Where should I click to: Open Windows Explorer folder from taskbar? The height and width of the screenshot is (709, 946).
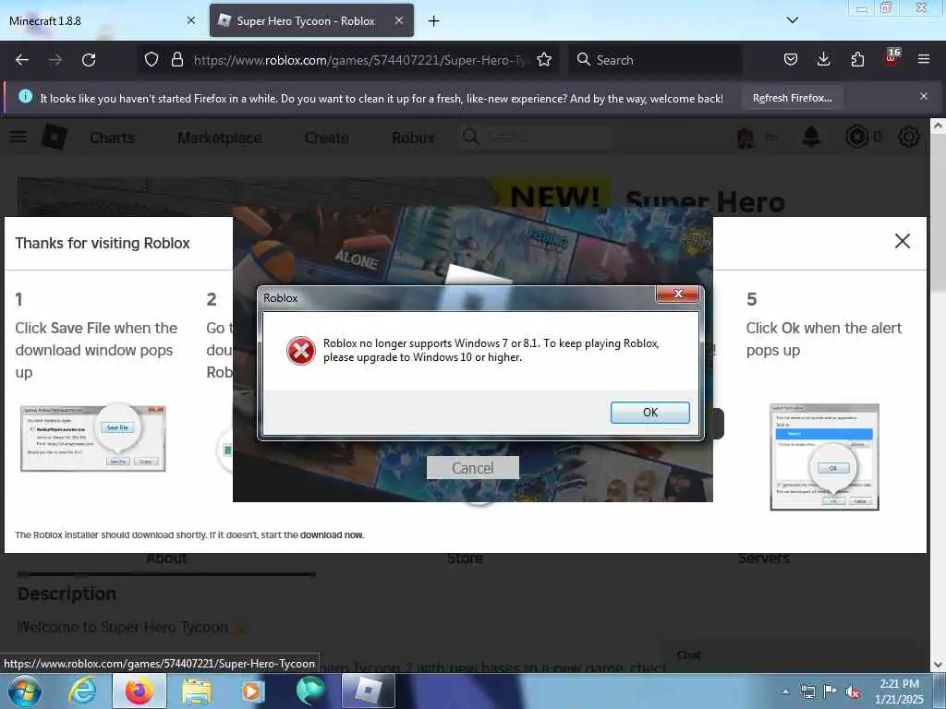coord(197,691)
